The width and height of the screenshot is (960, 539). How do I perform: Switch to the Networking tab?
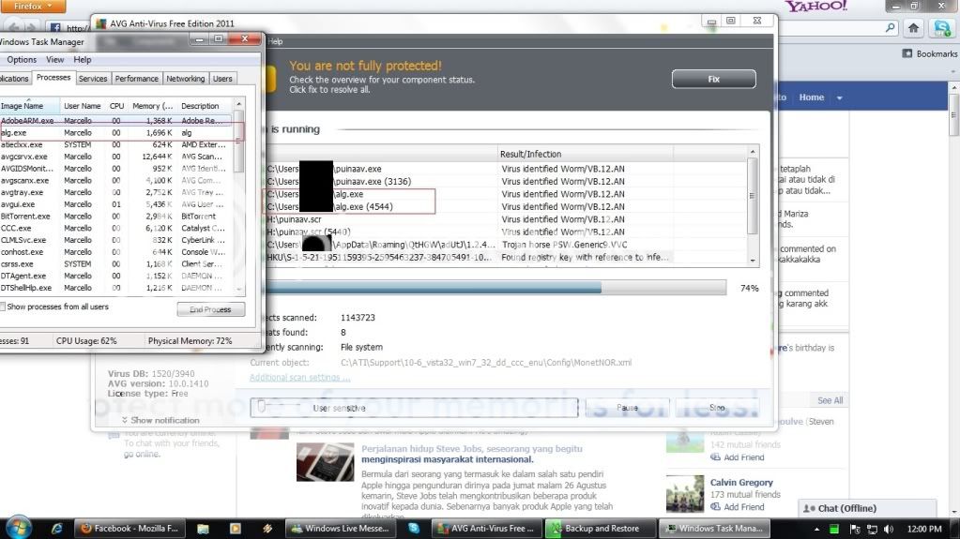(186, 79)
